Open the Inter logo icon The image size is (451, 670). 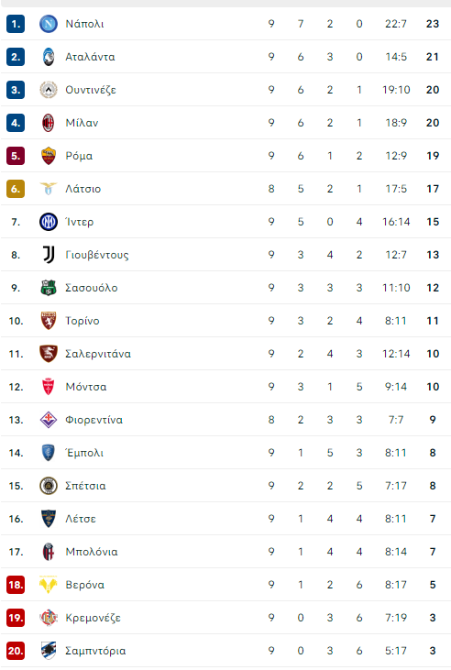[x=49, y=222]
